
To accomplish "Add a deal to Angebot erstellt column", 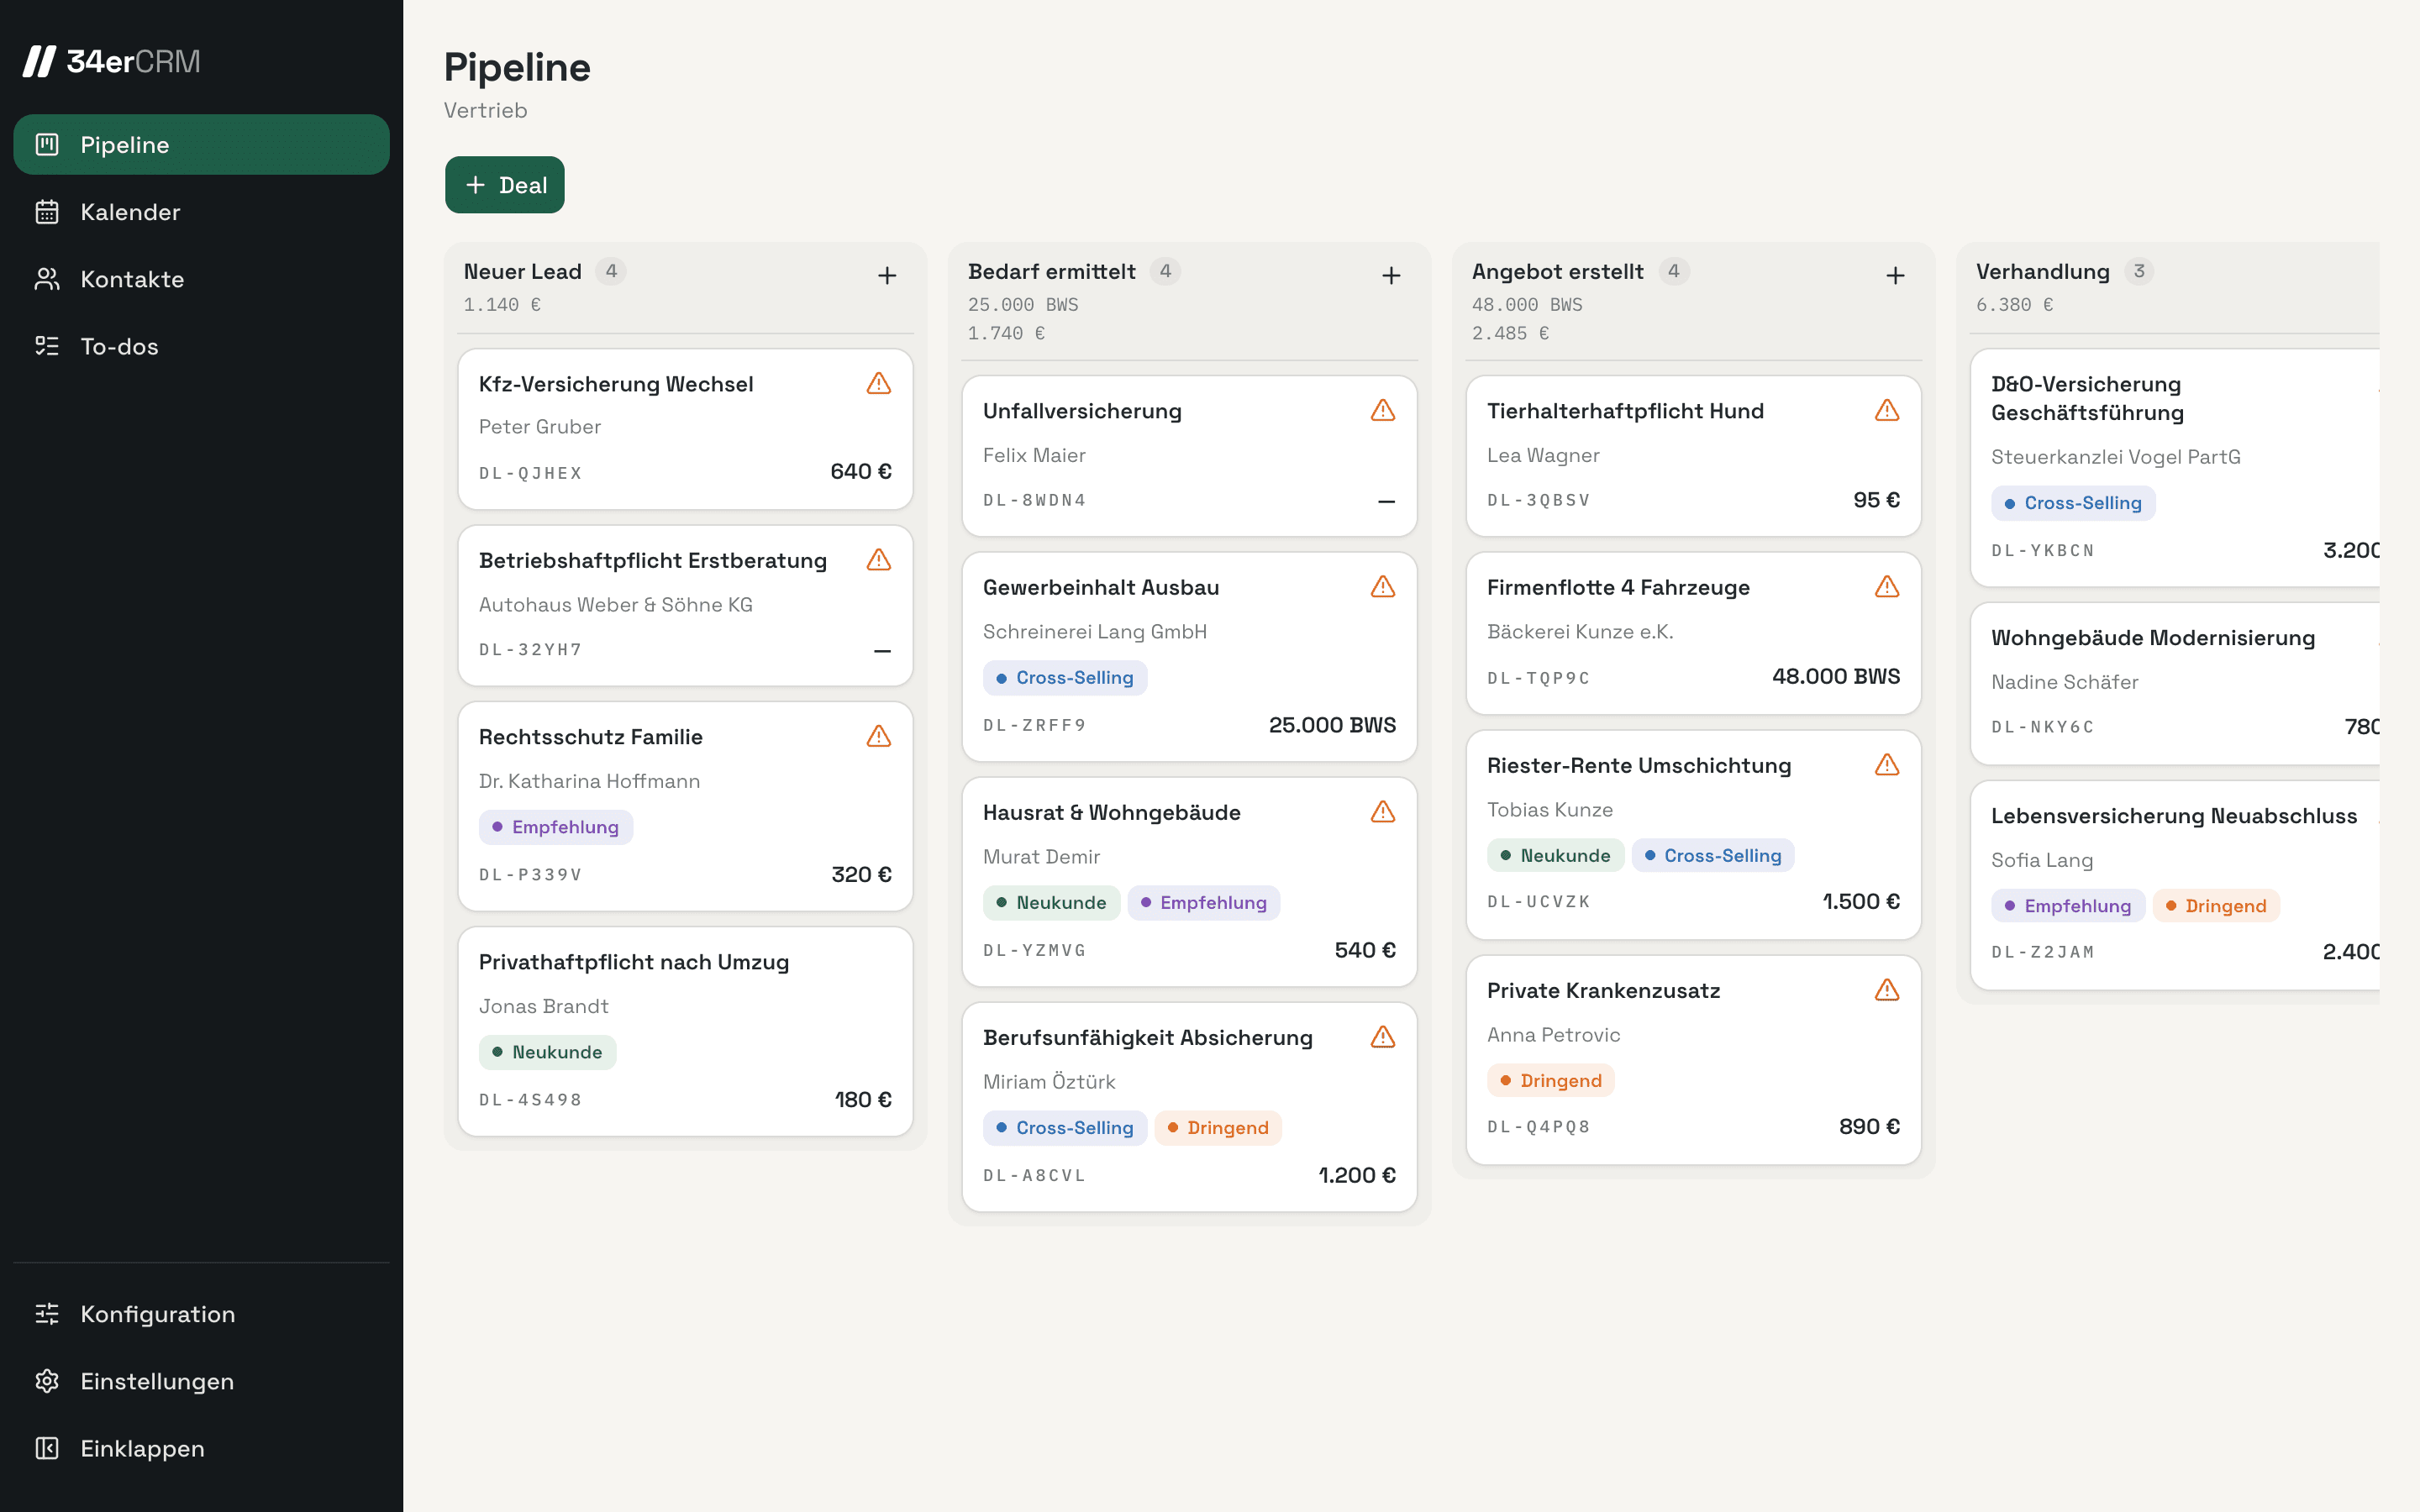I will (1895, 276).
